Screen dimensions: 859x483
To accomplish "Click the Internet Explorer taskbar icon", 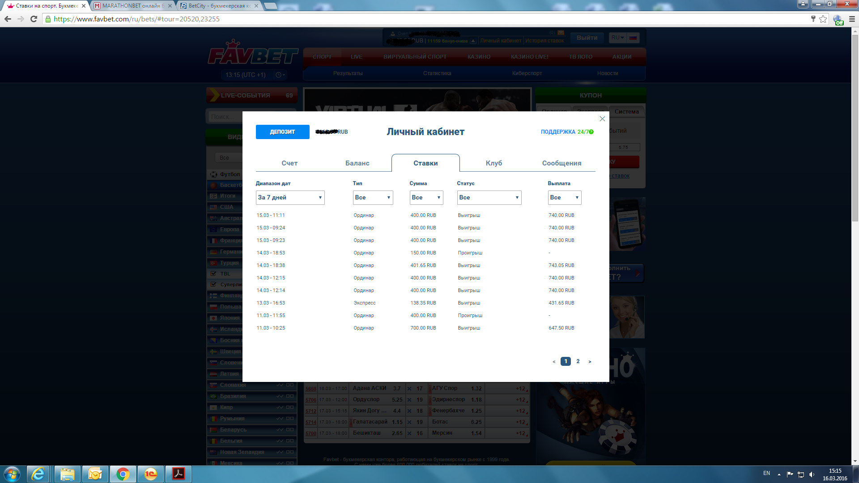I will [38, 474].
